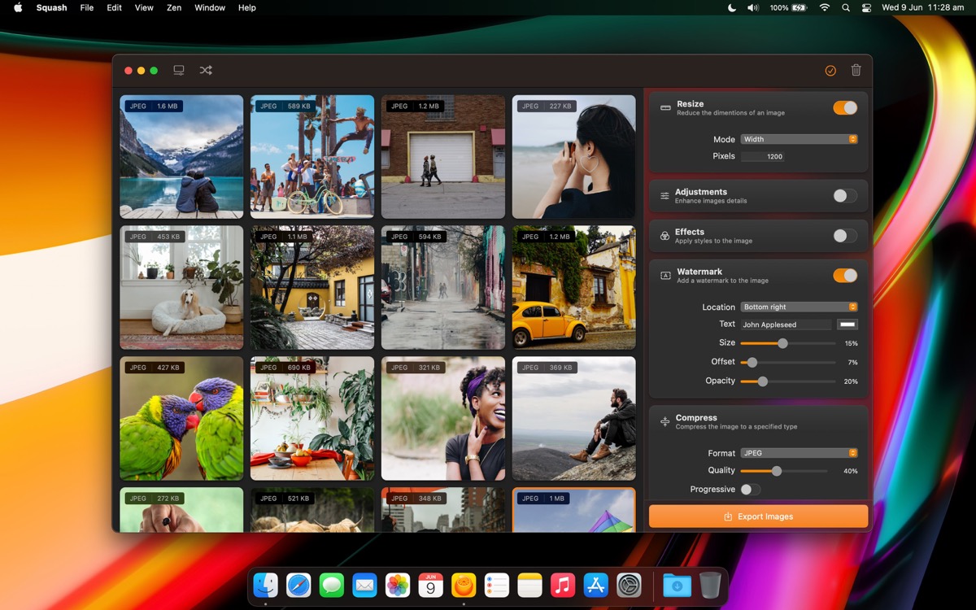The width and height of the screenshot is (976, 610).
Task: Open the resize Mode dropdown
Action: pyautogui.click(x=799, y=139)
